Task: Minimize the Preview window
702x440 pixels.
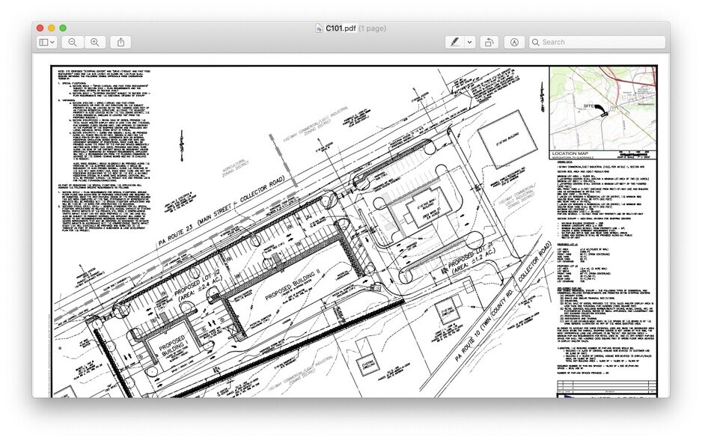Action: pos(52,28)
